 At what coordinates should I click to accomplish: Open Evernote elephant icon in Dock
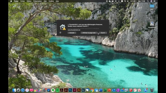point(53,90)
